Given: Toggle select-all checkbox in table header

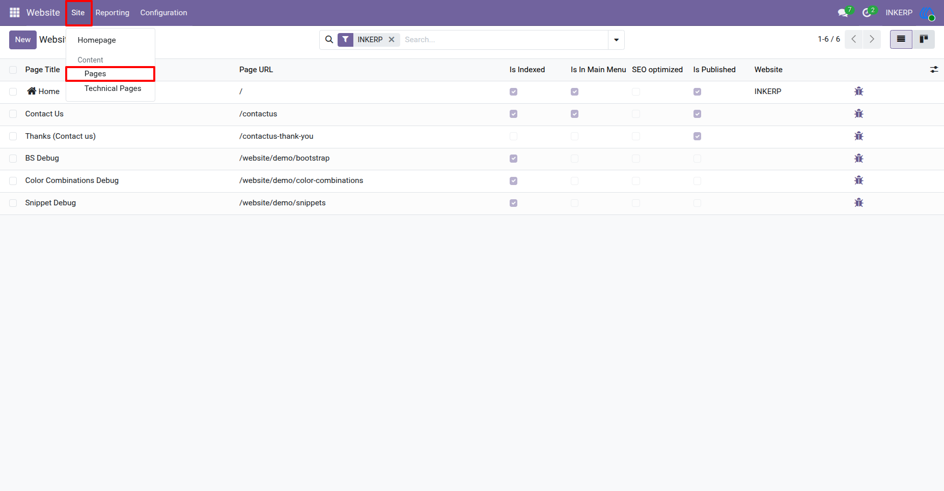Looking at the screenshot, I should tap(13, 70).
